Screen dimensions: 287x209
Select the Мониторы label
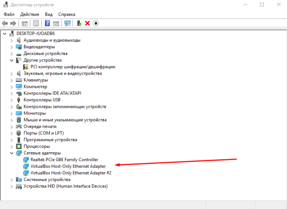click(35, 113)
